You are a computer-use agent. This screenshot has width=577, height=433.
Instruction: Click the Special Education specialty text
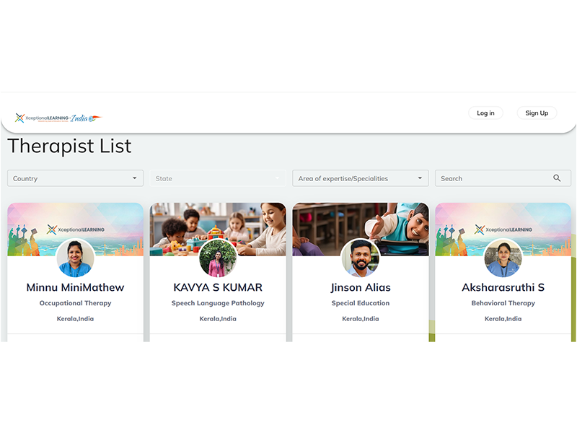tap(360, 303)
